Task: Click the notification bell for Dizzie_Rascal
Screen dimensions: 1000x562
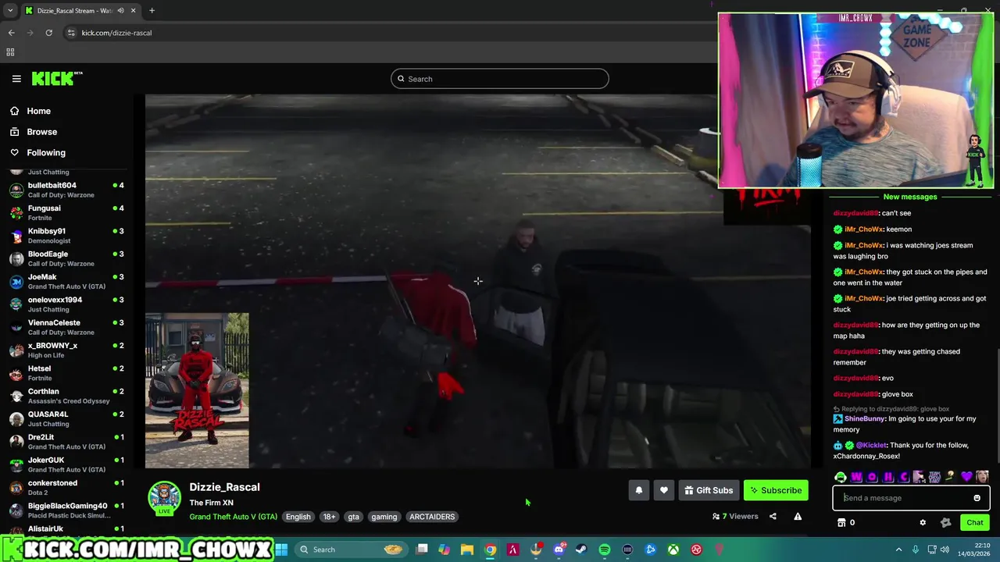Action: tap(638, 490)
